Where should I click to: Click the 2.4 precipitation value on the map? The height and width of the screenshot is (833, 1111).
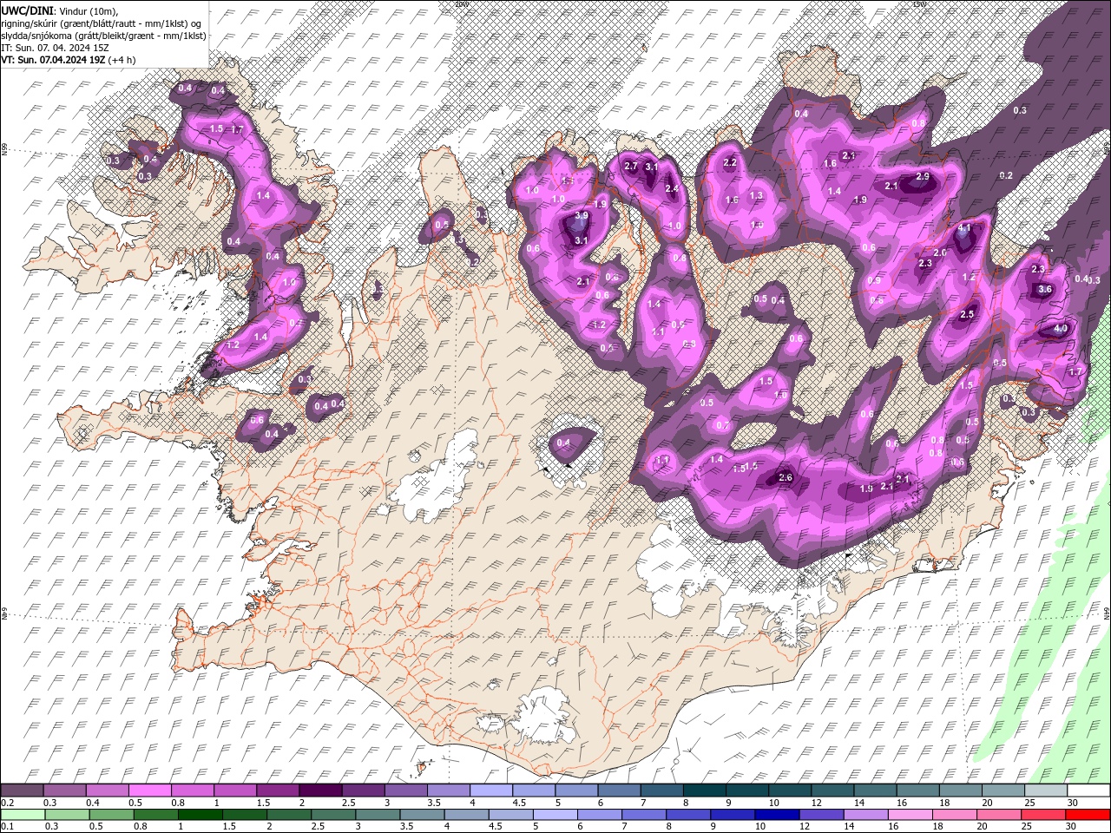672,188
